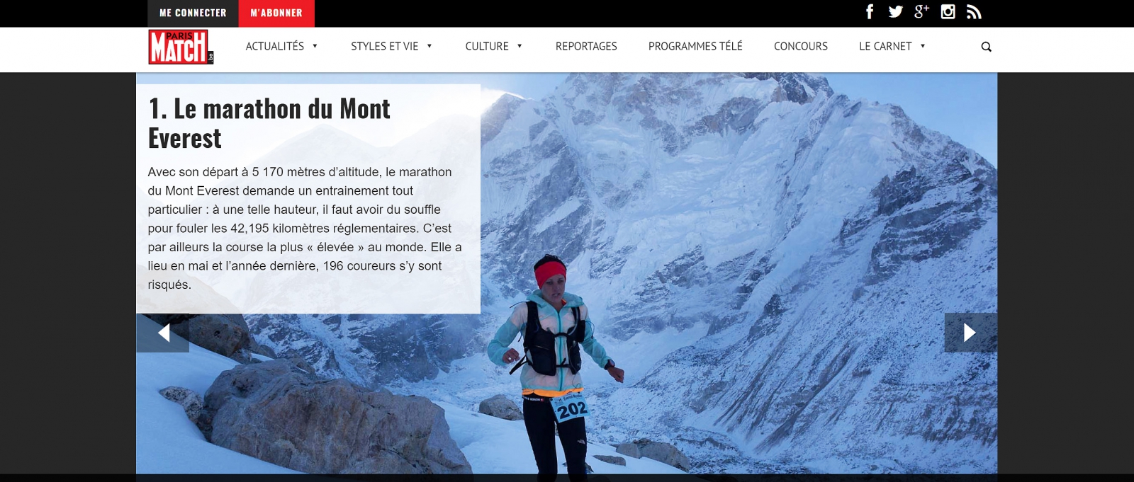Image resolution: width=1134 pixels, height=482 pixels.
Task: Show next slide with right arrow
Action: 970,333
